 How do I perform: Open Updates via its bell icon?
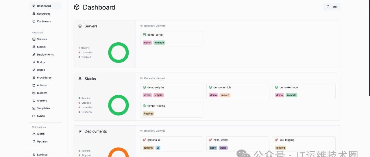point(34,141)
